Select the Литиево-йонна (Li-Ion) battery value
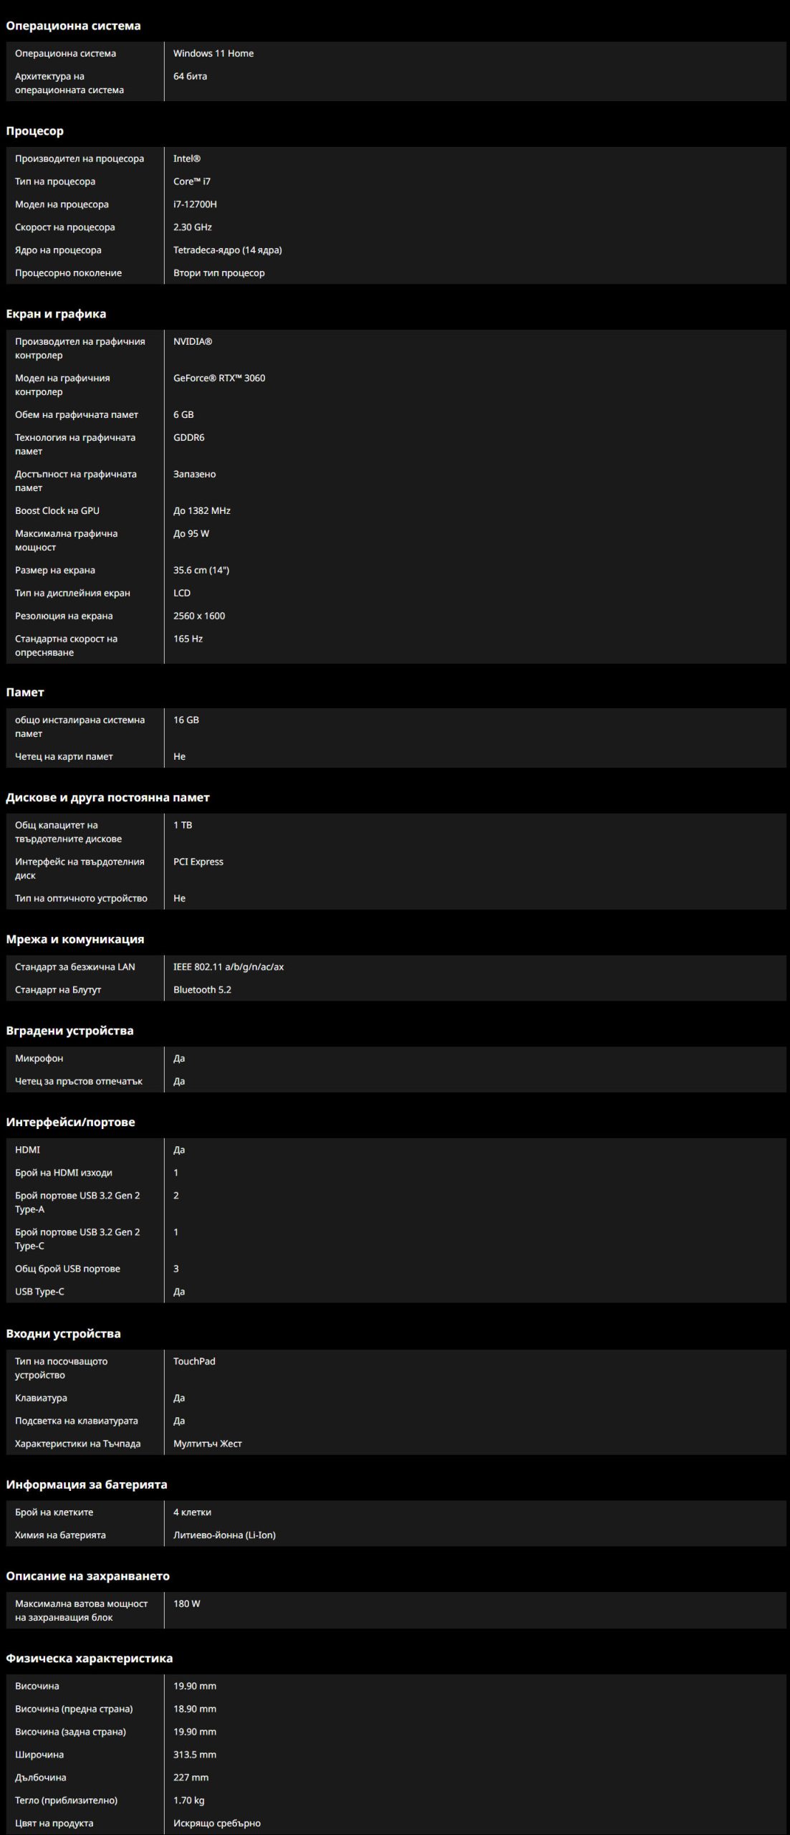 pos(224,1535)
